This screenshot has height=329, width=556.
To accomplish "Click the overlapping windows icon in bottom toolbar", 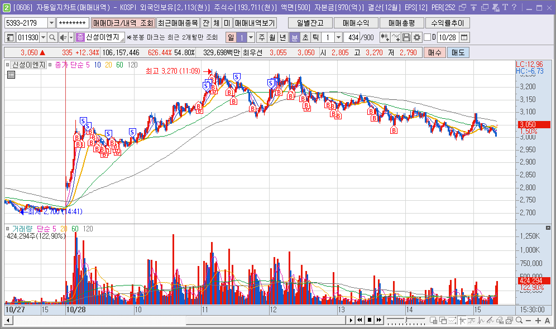I will [443, 321].
